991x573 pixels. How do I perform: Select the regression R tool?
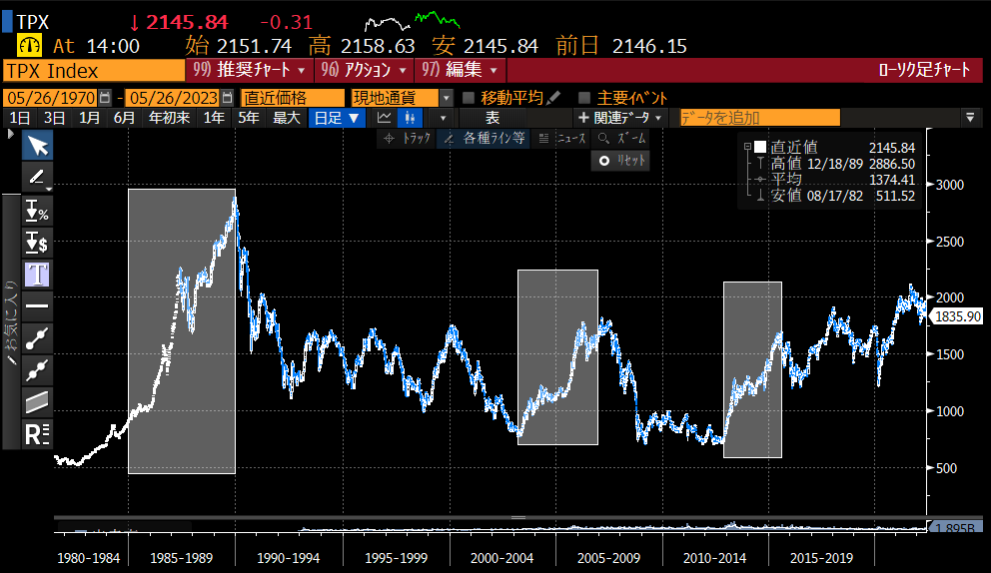(37, 434)
